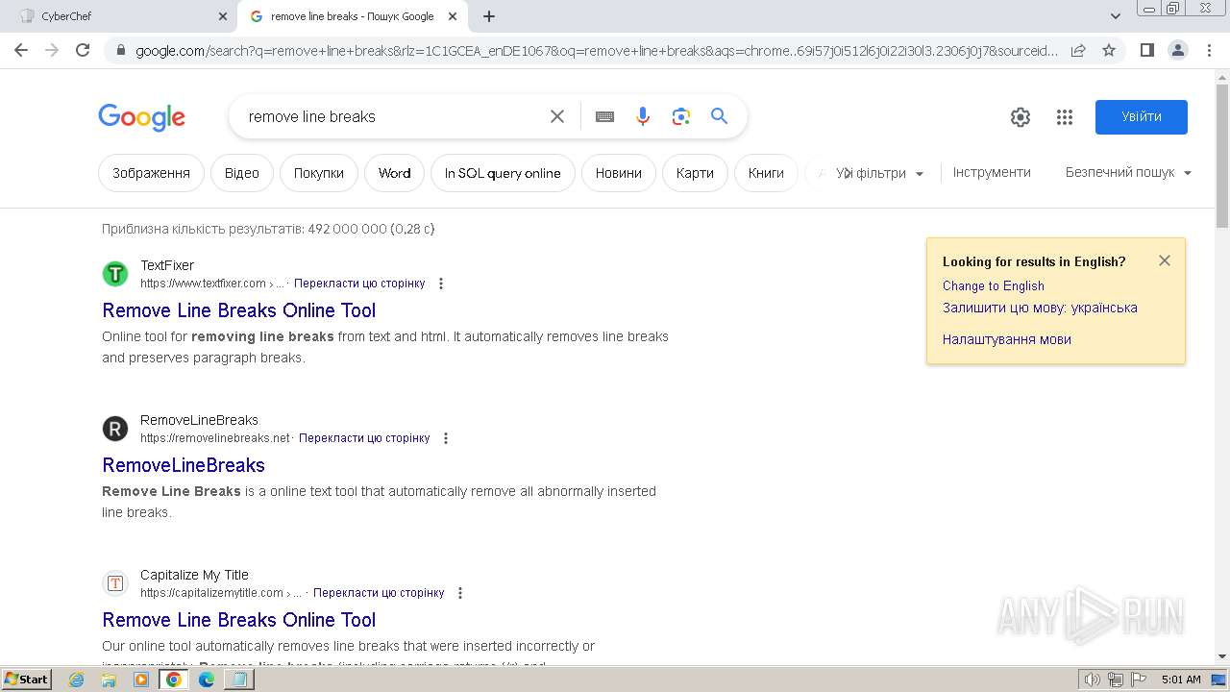Open the tab search dropdown arrow
This screenshot has width=1230, height=692.
pyautogui.click(x=1116, y=16)
